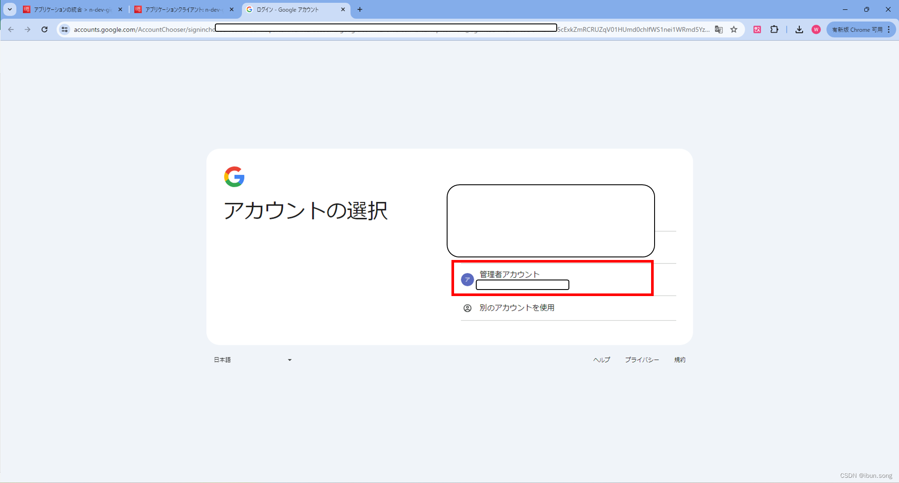Open a new tab with the plus button
The width and height of the screenshot is (899, 483).
(x=360, y=10)
